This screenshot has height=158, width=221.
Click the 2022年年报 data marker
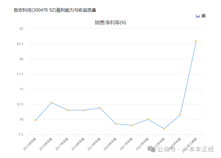point(148,119)
